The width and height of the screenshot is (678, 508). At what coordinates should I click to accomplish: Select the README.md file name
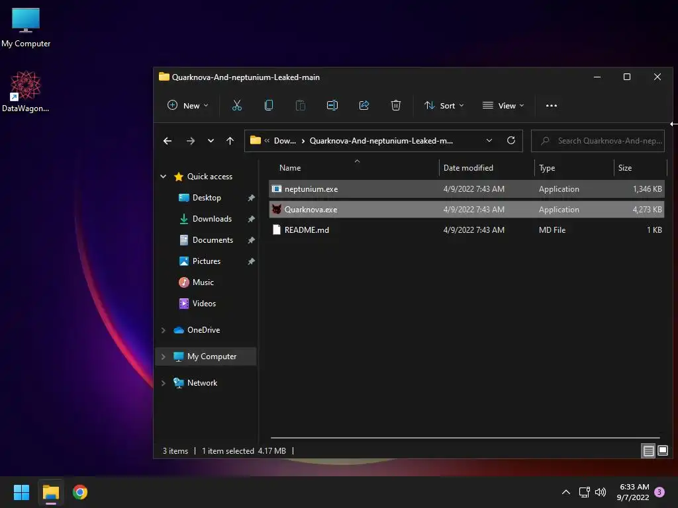pyautogui.click(x=307, y=230)
